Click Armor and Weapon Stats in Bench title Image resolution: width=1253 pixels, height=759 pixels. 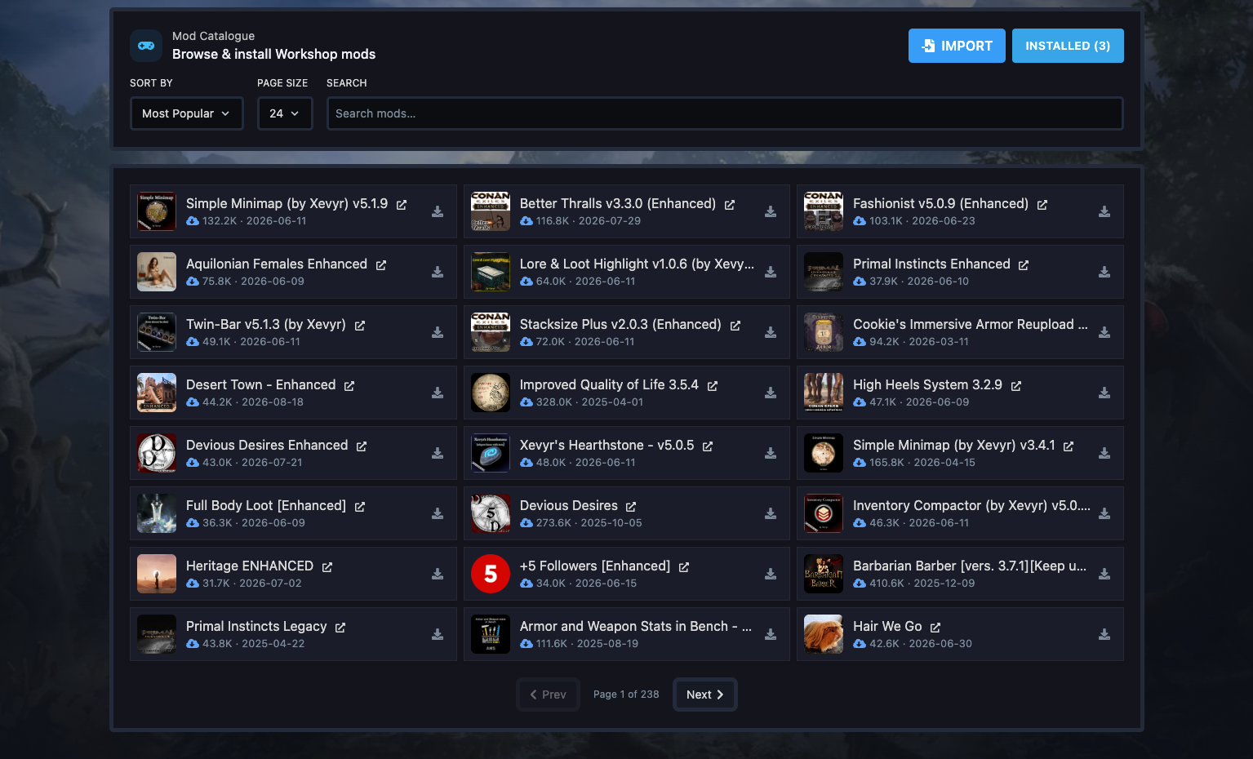635,626
